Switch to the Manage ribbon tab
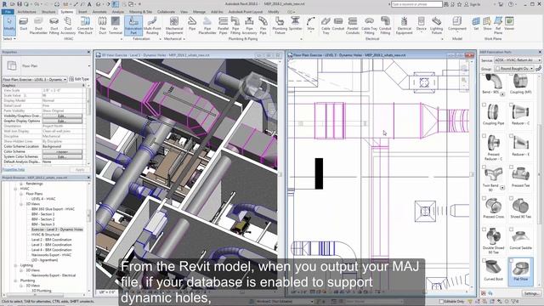 [x=199, y=12]
